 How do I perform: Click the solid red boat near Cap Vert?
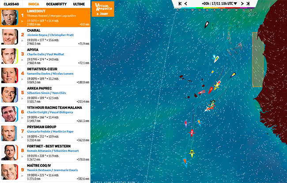pos(211,90)
